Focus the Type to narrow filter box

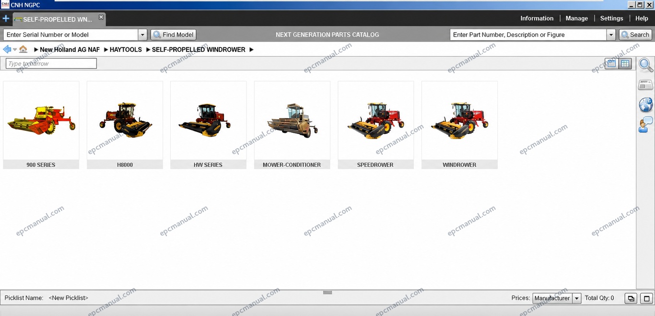pos(51,63)
